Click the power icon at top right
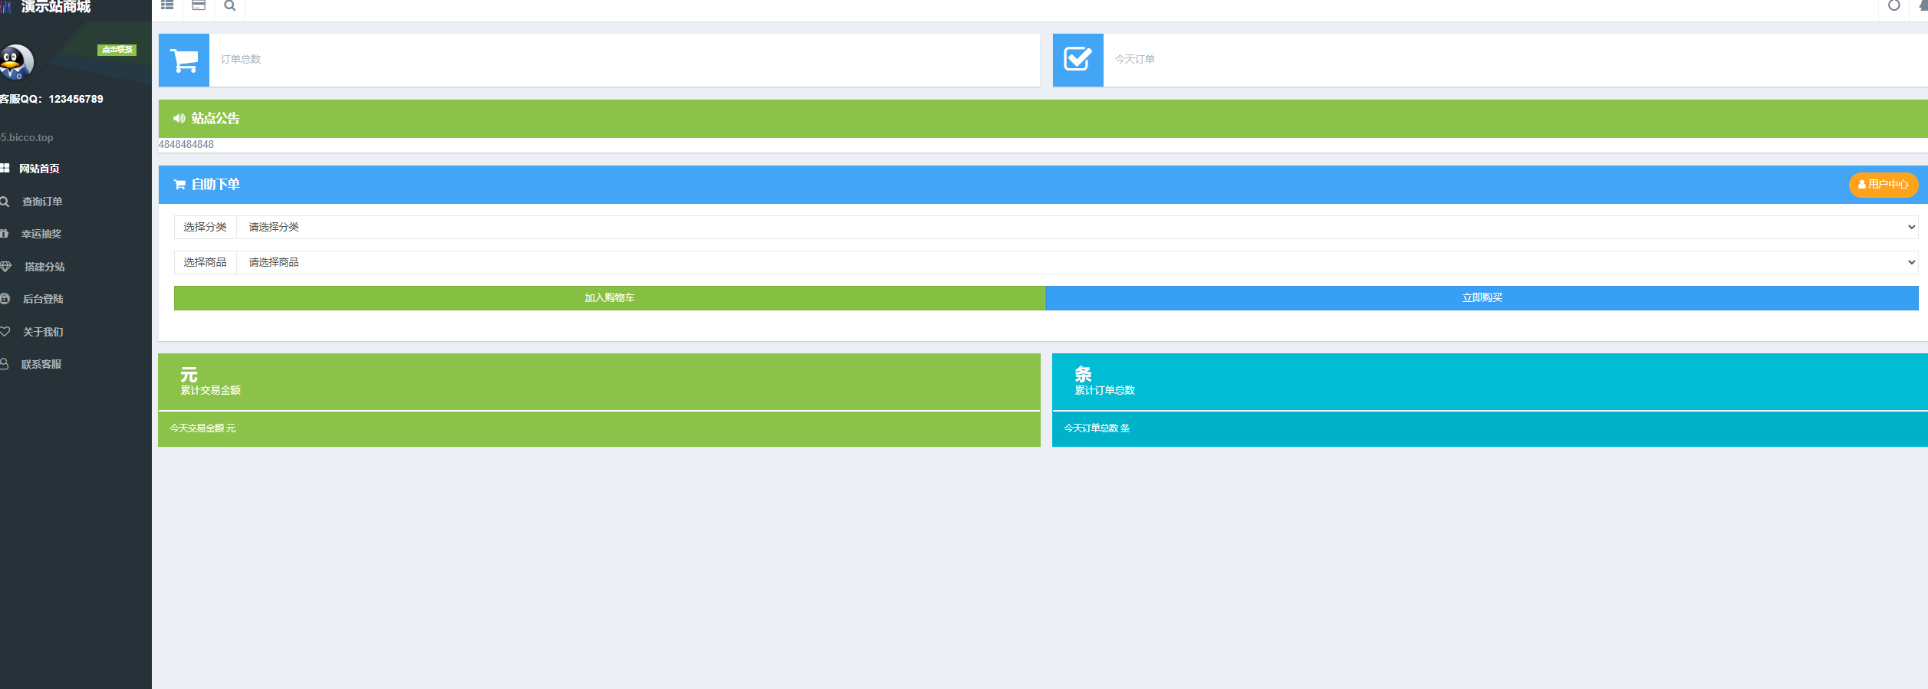Viewport: 1928px width, 689px height. 1893,6
